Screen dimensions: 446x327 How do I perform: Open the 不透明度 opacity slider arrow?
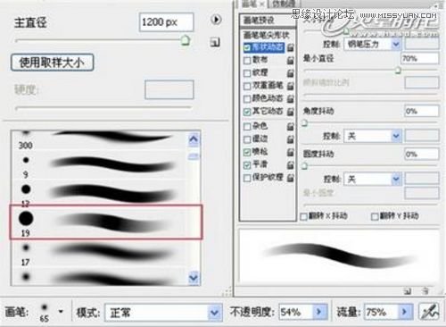tap(319, 312)
